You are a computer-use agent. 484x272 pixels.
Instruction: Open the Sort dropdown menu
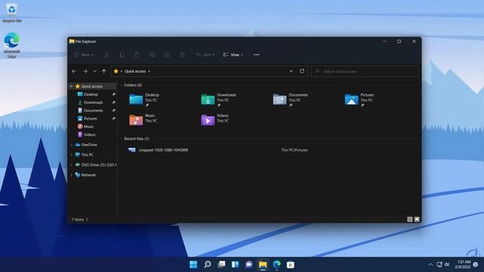pos(205,55)
